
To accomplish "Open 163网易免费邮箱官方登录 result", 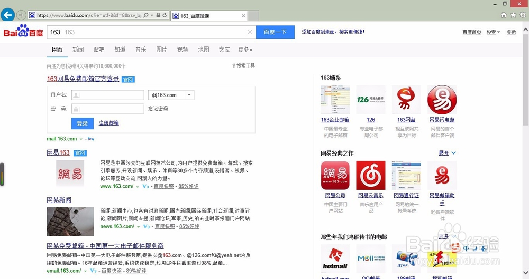I will pos(83,79).
